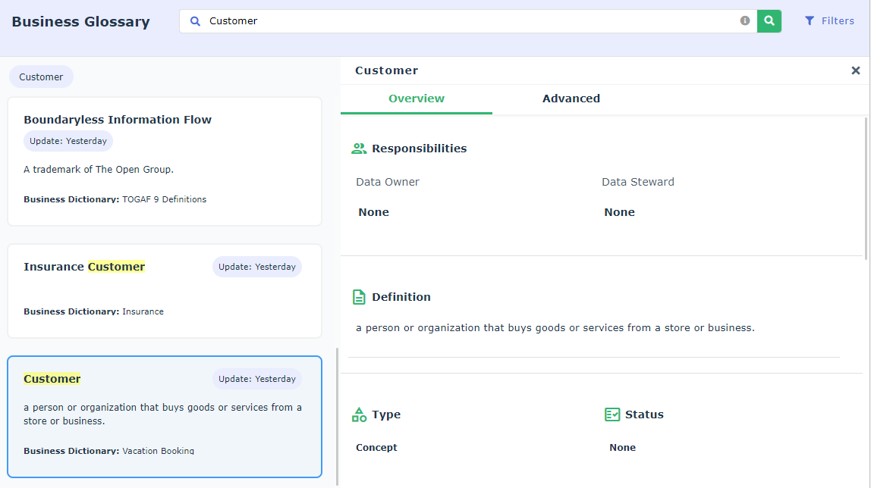Click the Responsibilities people icon

(x=359, y=149)
